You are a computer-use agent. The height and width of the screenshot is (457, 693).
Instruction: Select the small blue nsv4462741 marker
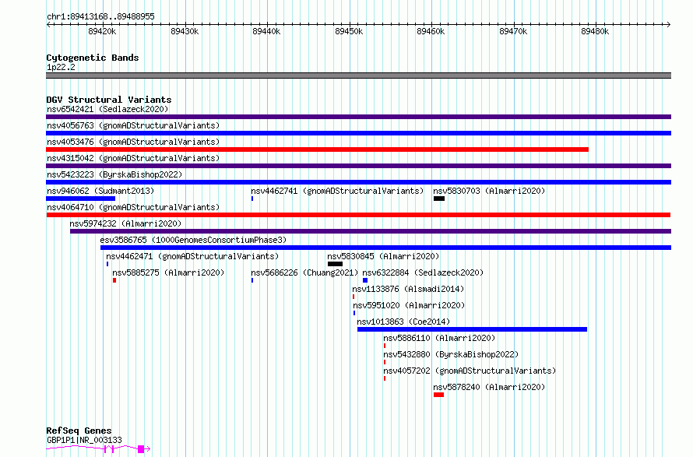(x=252, y=199)
